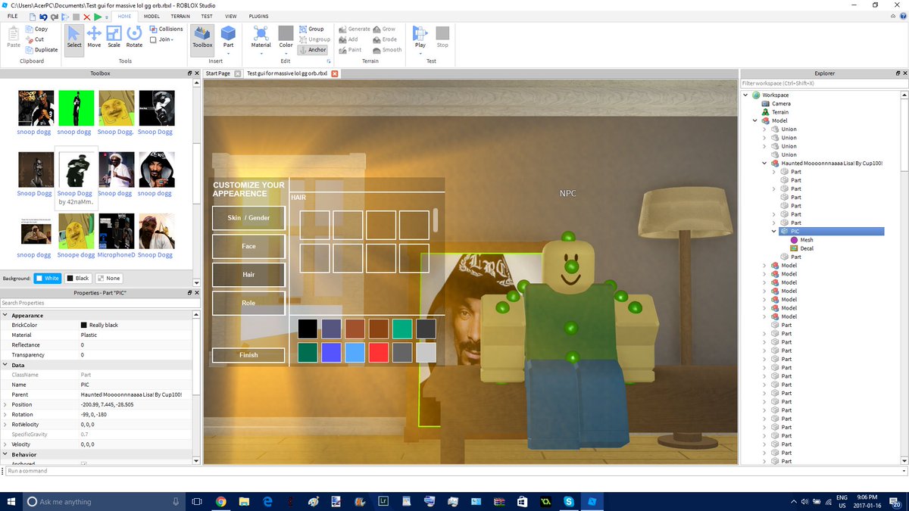Select the Scale tool

pos(114,37)
